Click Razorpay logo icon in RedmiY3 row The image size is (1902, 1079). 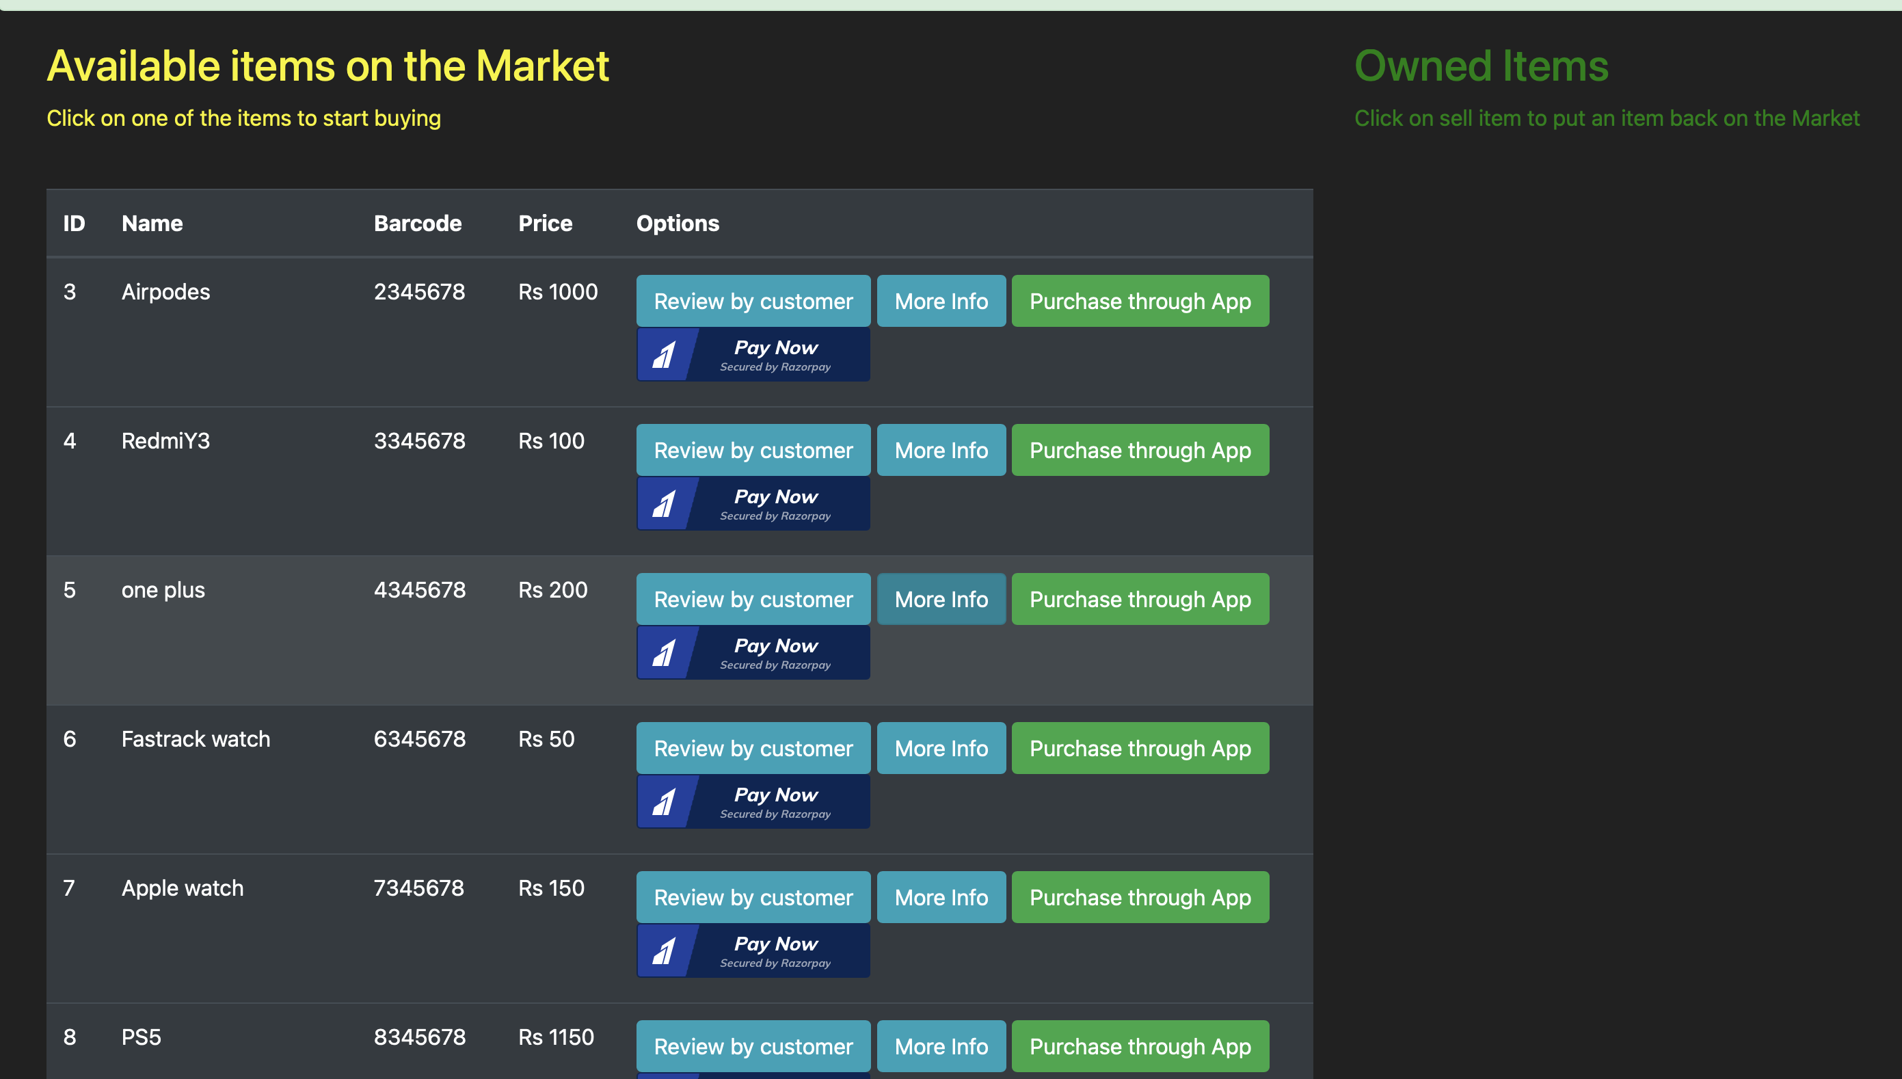[664, 504]
